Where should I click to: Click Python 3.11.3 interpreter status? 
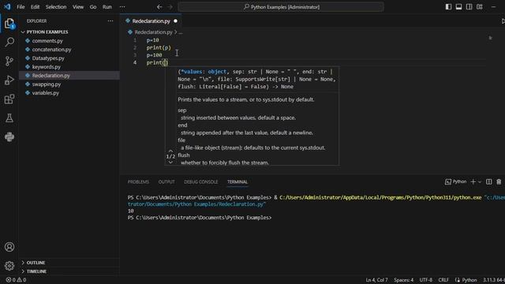493,280
